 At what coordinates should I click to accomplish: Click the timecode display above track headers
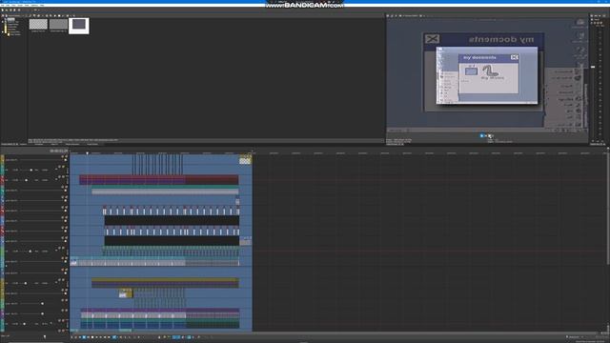coord(58,151)
